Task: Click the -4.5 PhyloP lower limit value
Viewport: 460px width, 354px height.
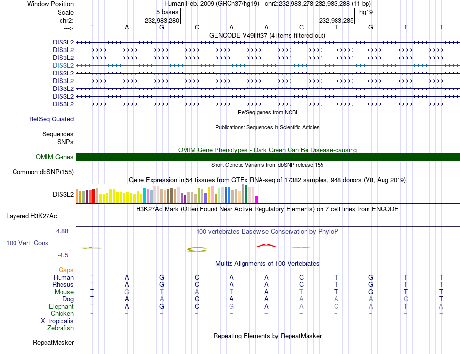Action: point(63,255)
